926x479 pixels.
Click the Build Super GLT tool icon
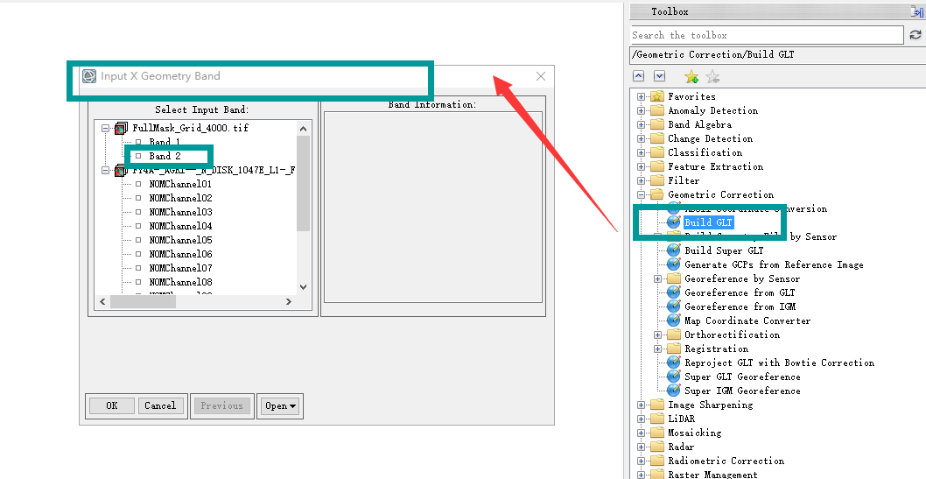(673, 250)
